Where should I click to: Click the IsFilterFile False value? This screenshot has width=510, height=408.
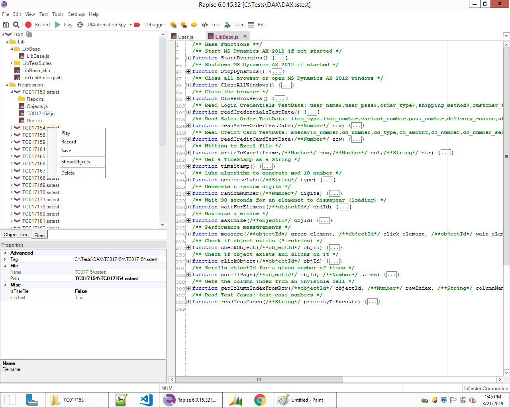click(x=120, y=291)
